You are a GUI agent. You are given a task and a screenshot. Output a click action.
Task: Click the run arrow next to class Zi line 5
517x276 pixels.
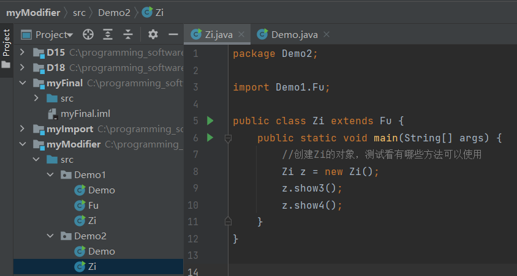click(x=210, y=121)
